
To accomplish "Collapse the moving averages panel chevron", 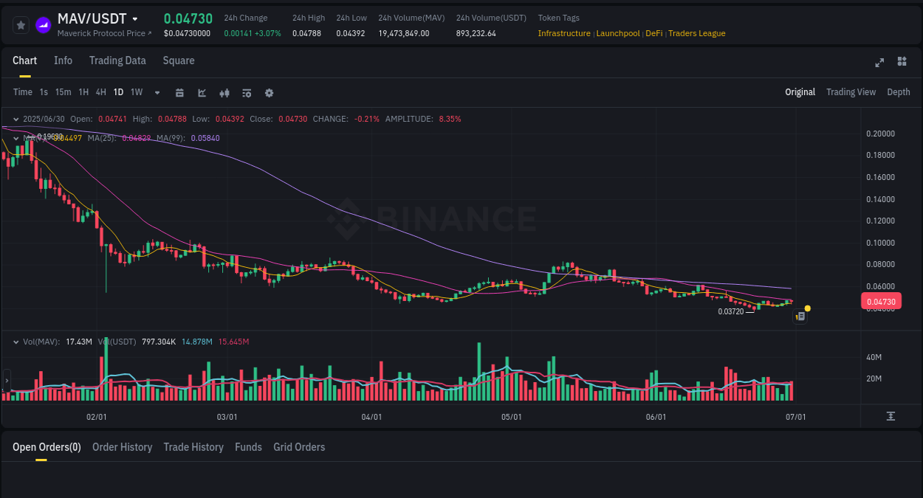I will click(x=15, y=138).
